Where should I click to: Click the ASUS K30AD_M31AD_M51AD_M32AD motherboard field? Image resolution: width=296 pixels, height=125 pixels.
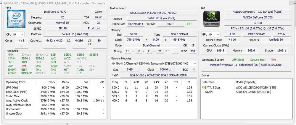[153, 13]
